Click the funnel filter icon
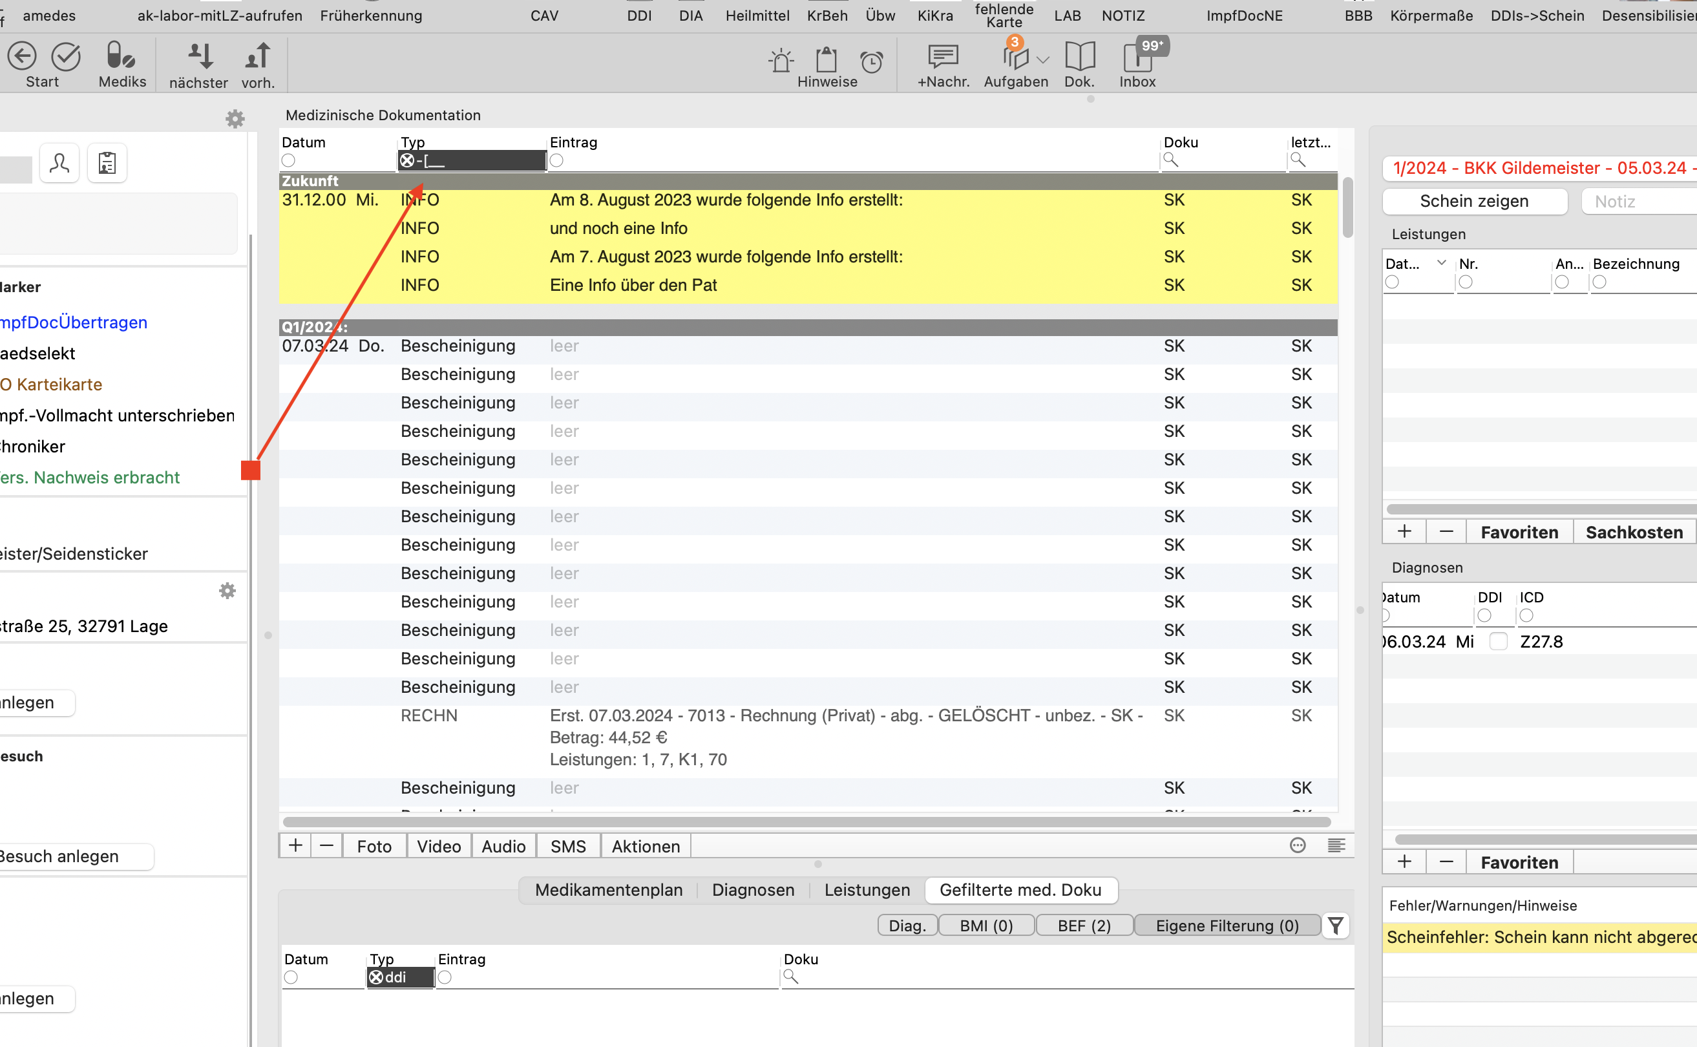Image resolution: width=1697 pixels, height=1047 pixels. [1336, 925]
